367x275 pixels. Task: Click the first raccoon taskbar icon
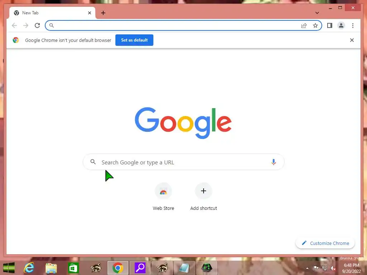(x=95, y=268)
